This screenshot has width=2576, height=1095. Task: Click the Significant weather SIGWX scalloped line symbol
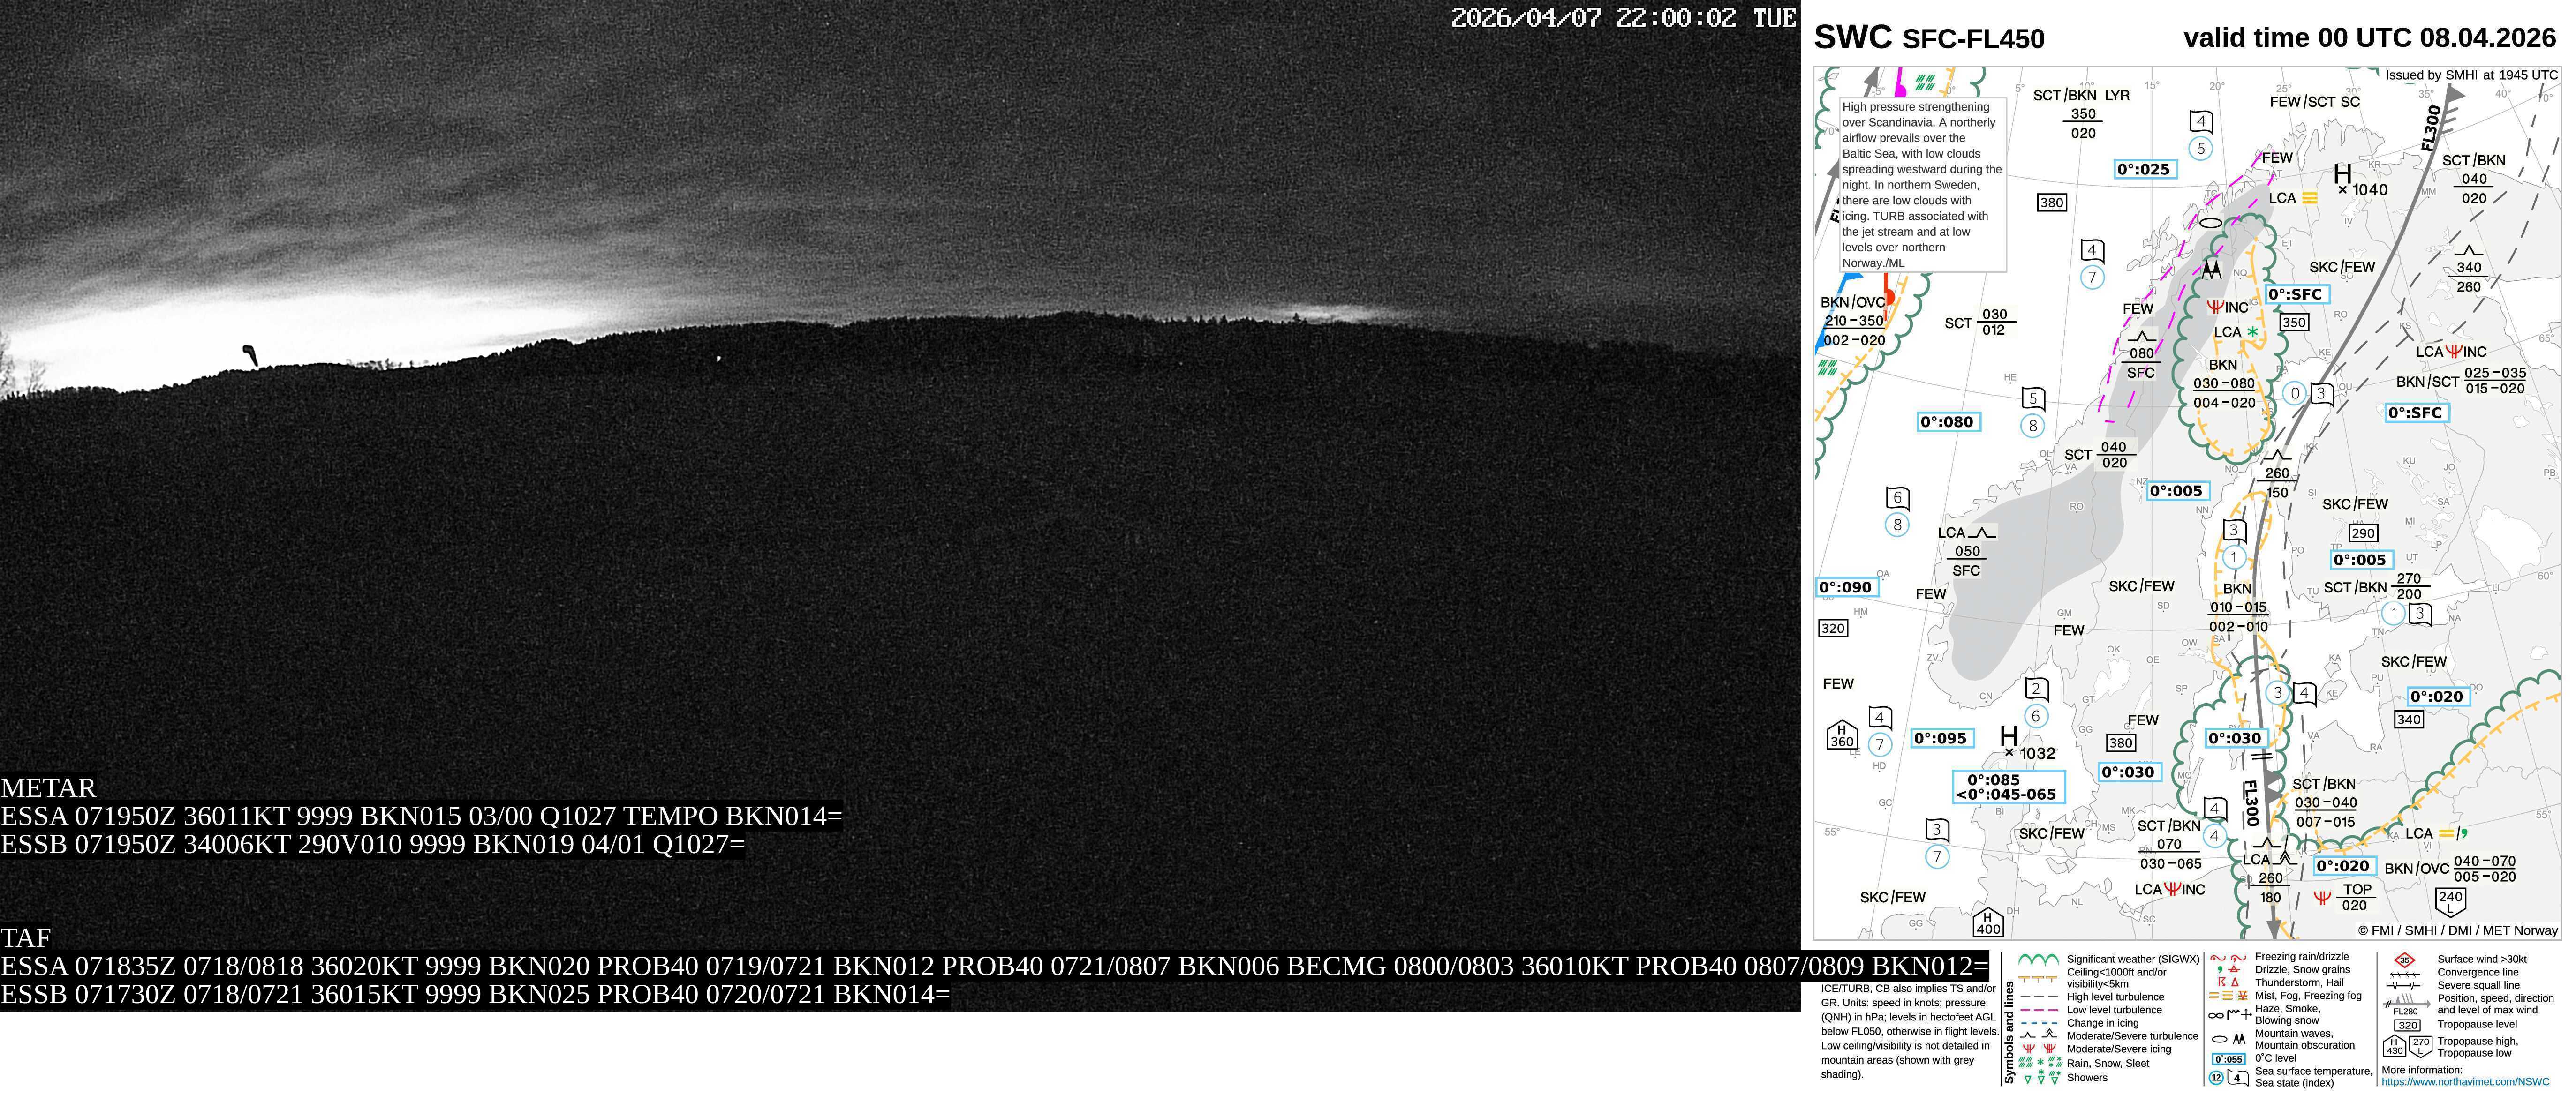click(x=2038, y=960)
